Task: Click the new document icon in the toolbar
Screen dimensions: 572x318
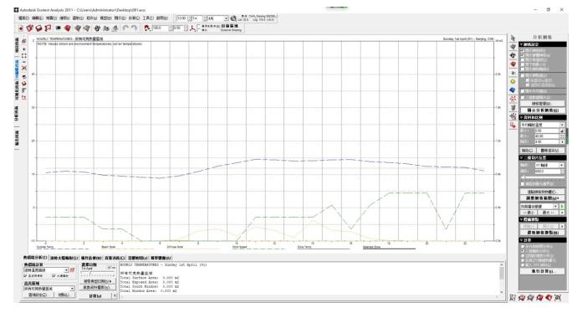Action: point(21,28)
